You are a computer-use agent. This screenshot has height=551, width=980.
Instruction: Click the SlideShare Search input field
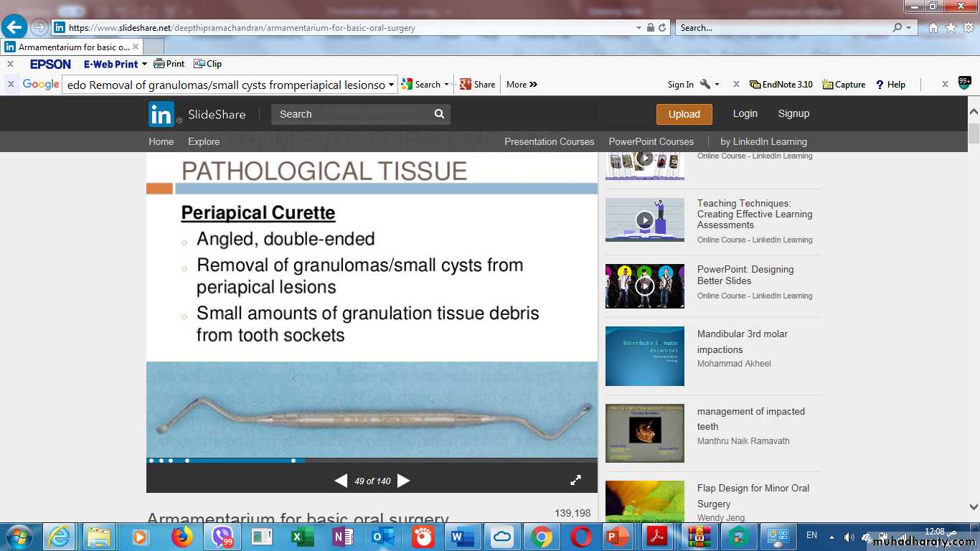click(352, 114)
